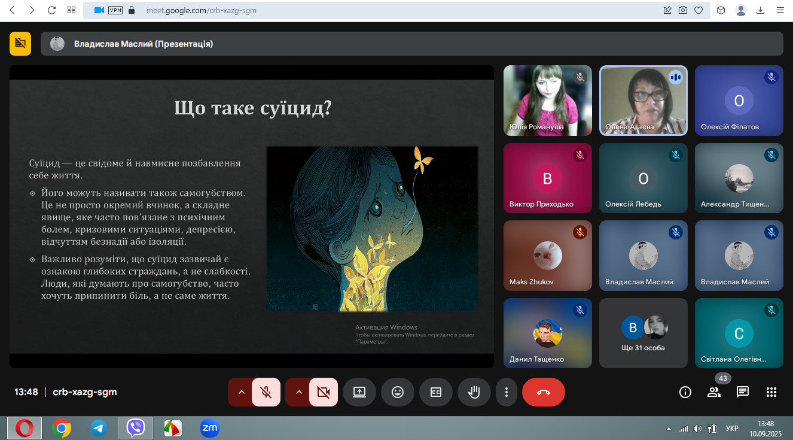This screenshot has width=793, height=440.
Task: Select Олексій Філатов participant tile
Action: click(739, 101)
